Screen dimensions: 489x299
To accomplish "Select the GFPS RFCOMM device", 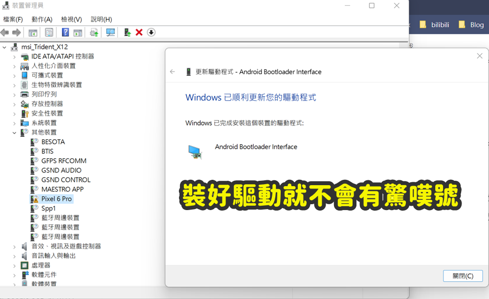I will [64, 161].
